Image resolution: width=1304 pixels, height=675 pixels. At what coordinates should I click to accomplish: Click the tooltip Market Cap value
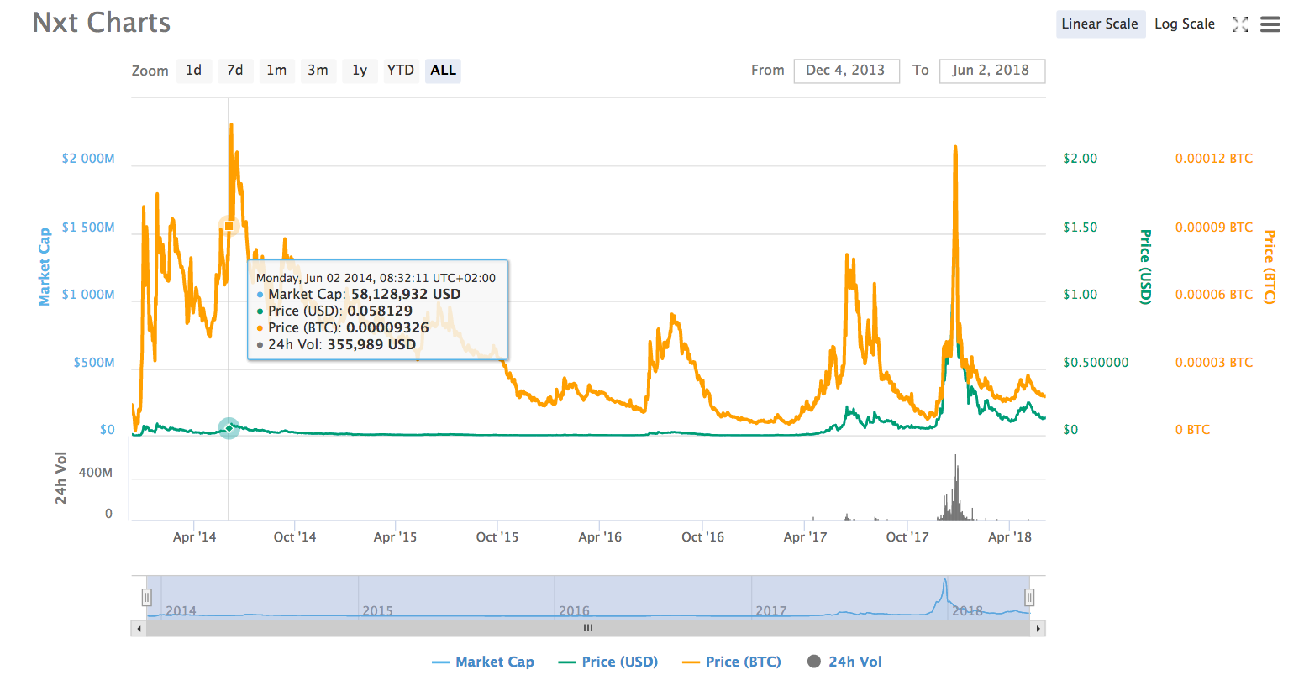pos(406,294)
